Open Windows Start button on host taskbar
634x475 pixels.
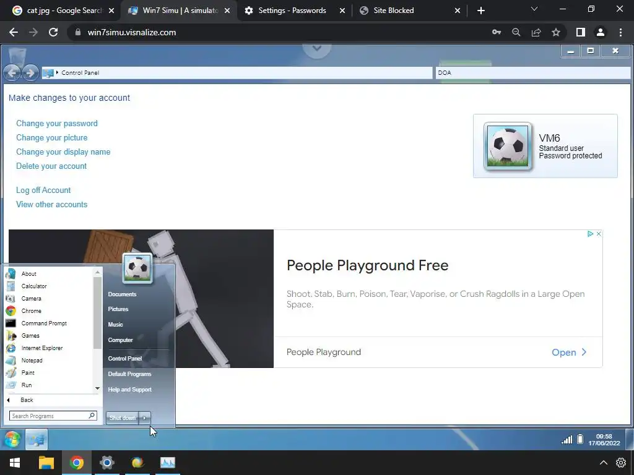point(15,463)
